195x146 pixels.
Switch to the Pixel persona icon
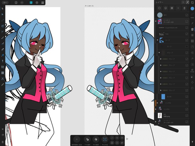[37, 3]
